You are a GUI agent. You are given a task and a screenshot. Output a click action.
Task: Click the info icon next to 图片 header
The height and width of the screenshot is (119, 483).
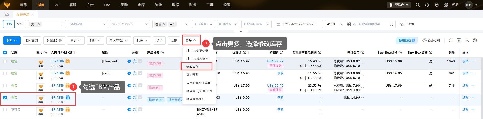coord(45,53)
